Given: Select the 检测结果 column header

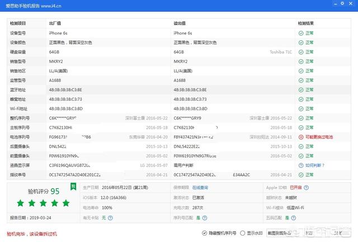Looking at the screenshot, I should pos(306,24).
